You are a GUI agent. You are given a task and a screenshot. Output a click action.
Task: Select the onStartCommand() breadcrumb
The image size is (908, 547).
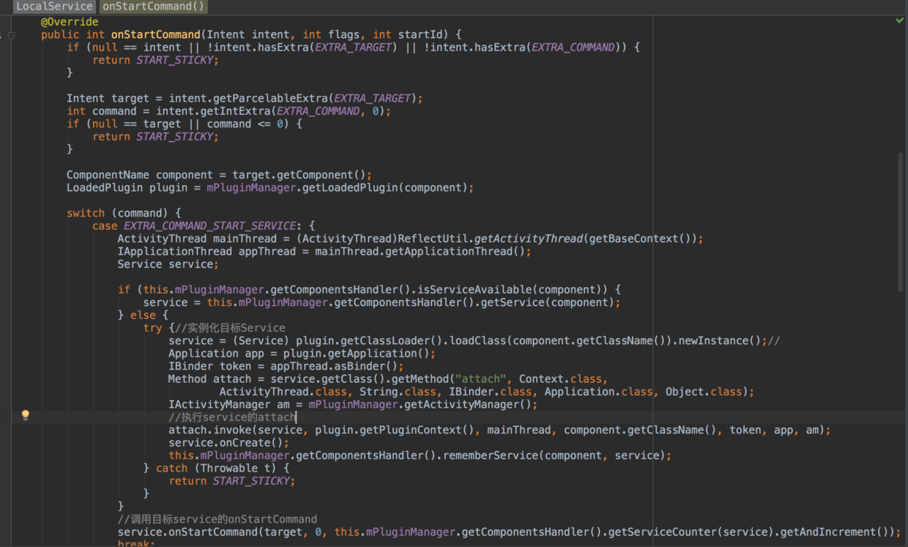[x=153, y=7]
